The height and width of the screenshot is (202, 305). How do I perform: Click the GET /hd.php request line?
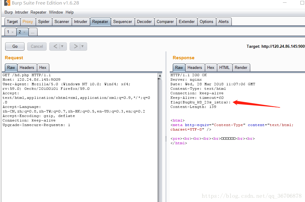click(27, 75)
